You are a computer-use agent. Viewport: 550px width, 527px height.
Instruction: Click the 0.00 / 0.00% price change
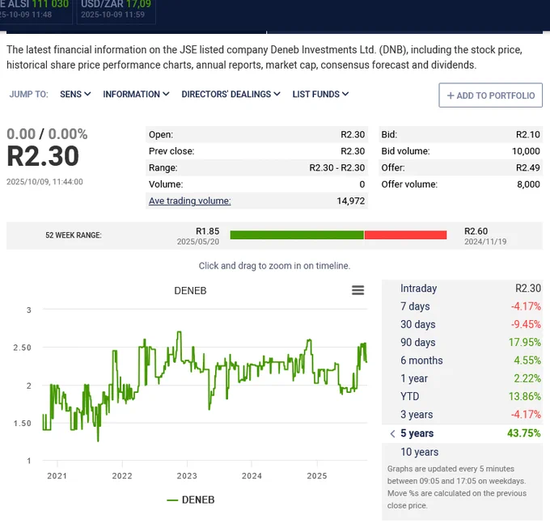[x=47, y=134]
